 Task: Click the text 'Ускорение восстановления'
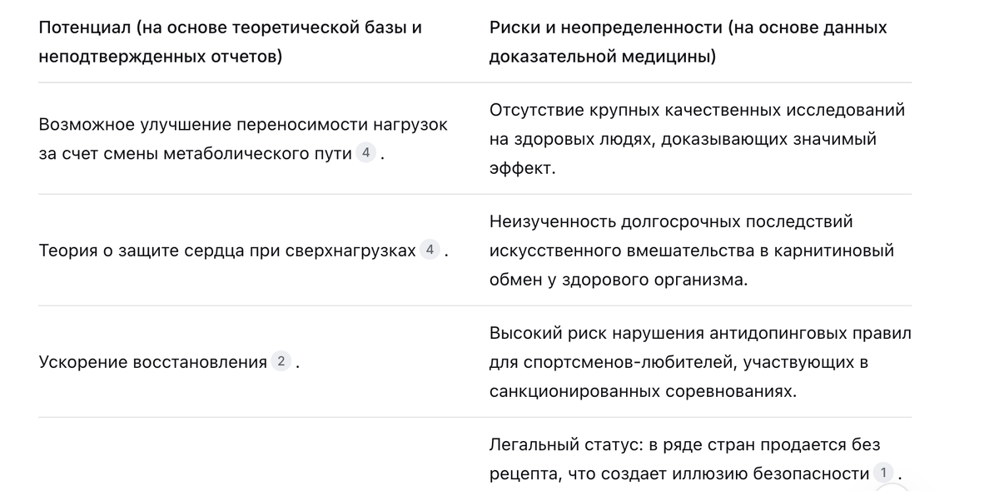(153, 362)
